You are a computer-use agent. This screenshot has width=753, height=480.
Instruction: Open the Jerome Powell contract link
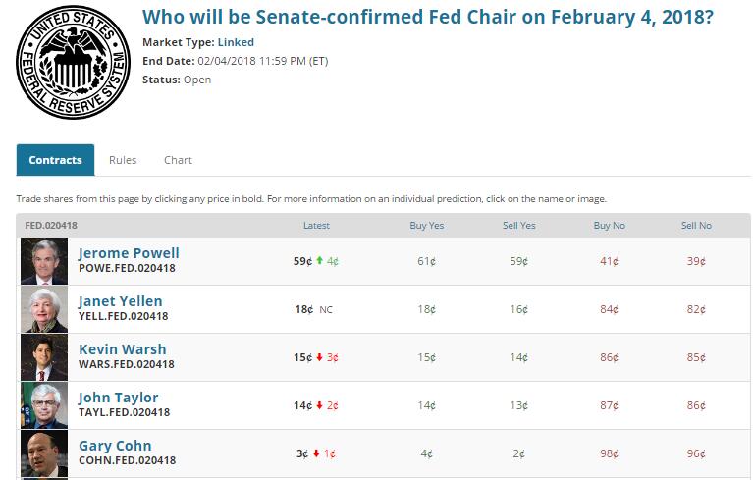(129, 253)
